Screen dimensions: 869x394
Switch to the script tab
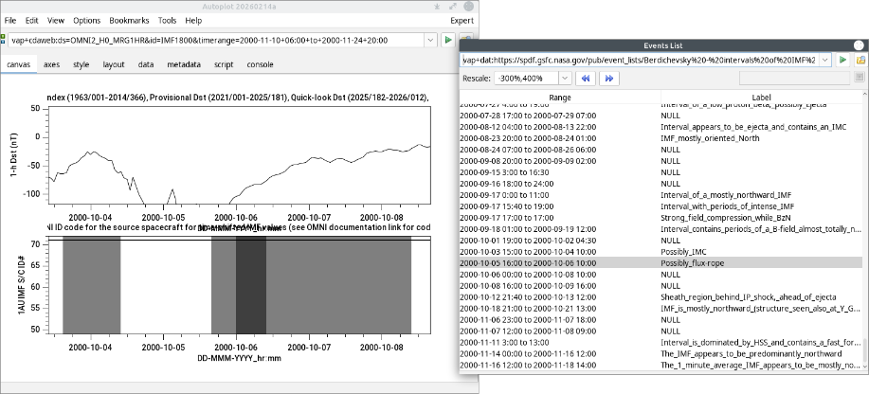pos(224,64)
